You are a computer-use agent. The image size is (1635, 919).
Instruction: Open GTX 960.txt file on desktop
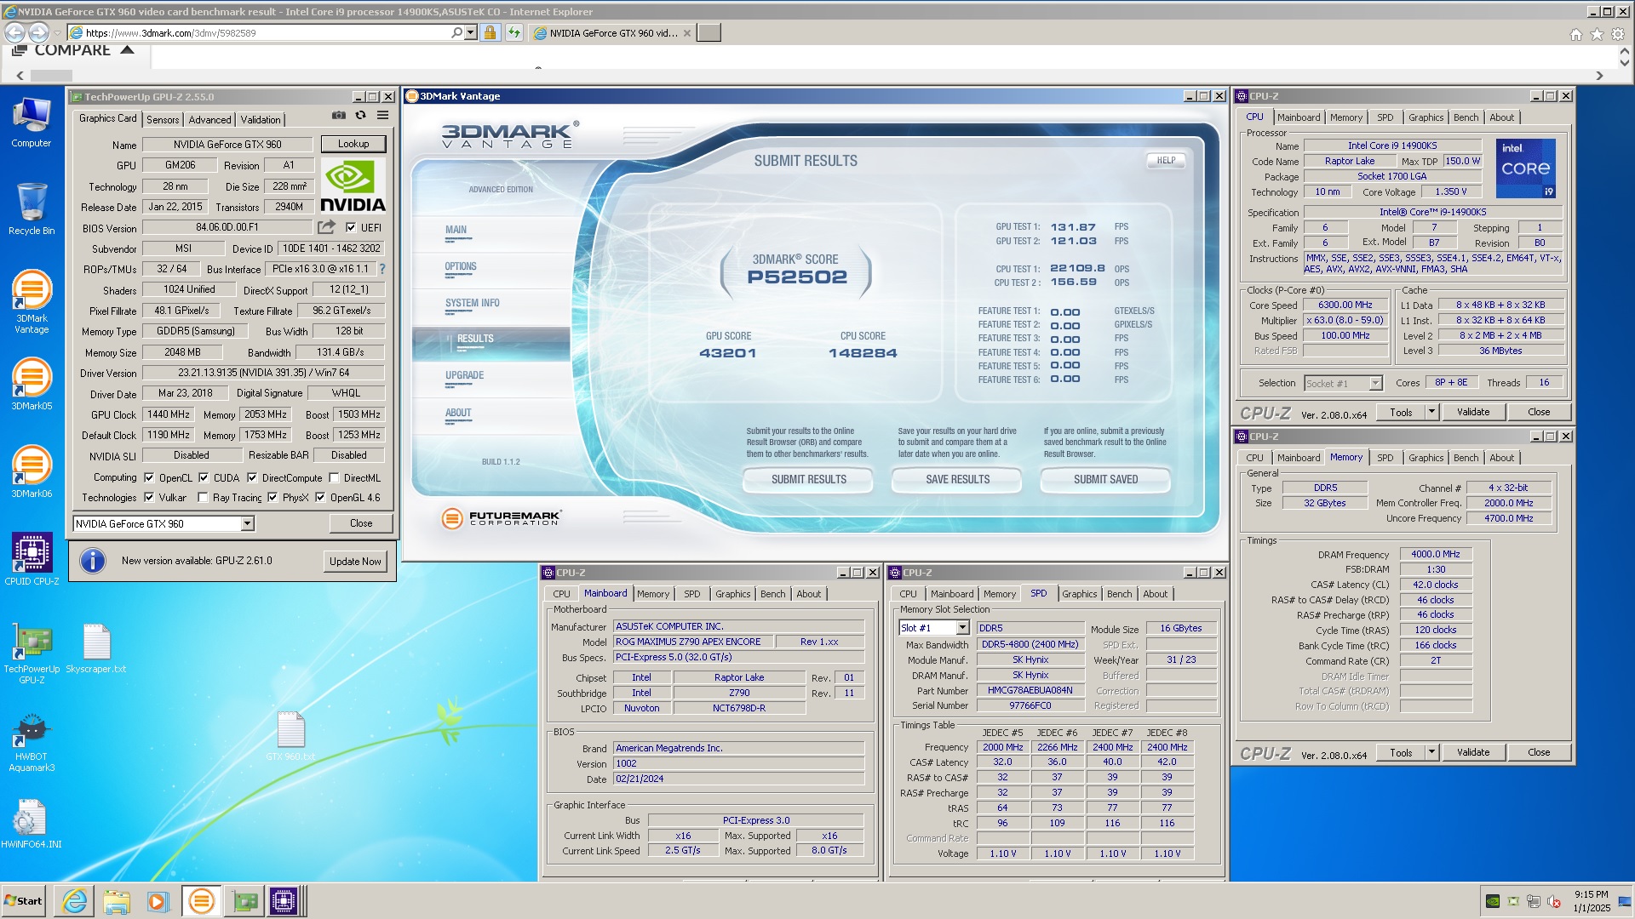(290, 736)
